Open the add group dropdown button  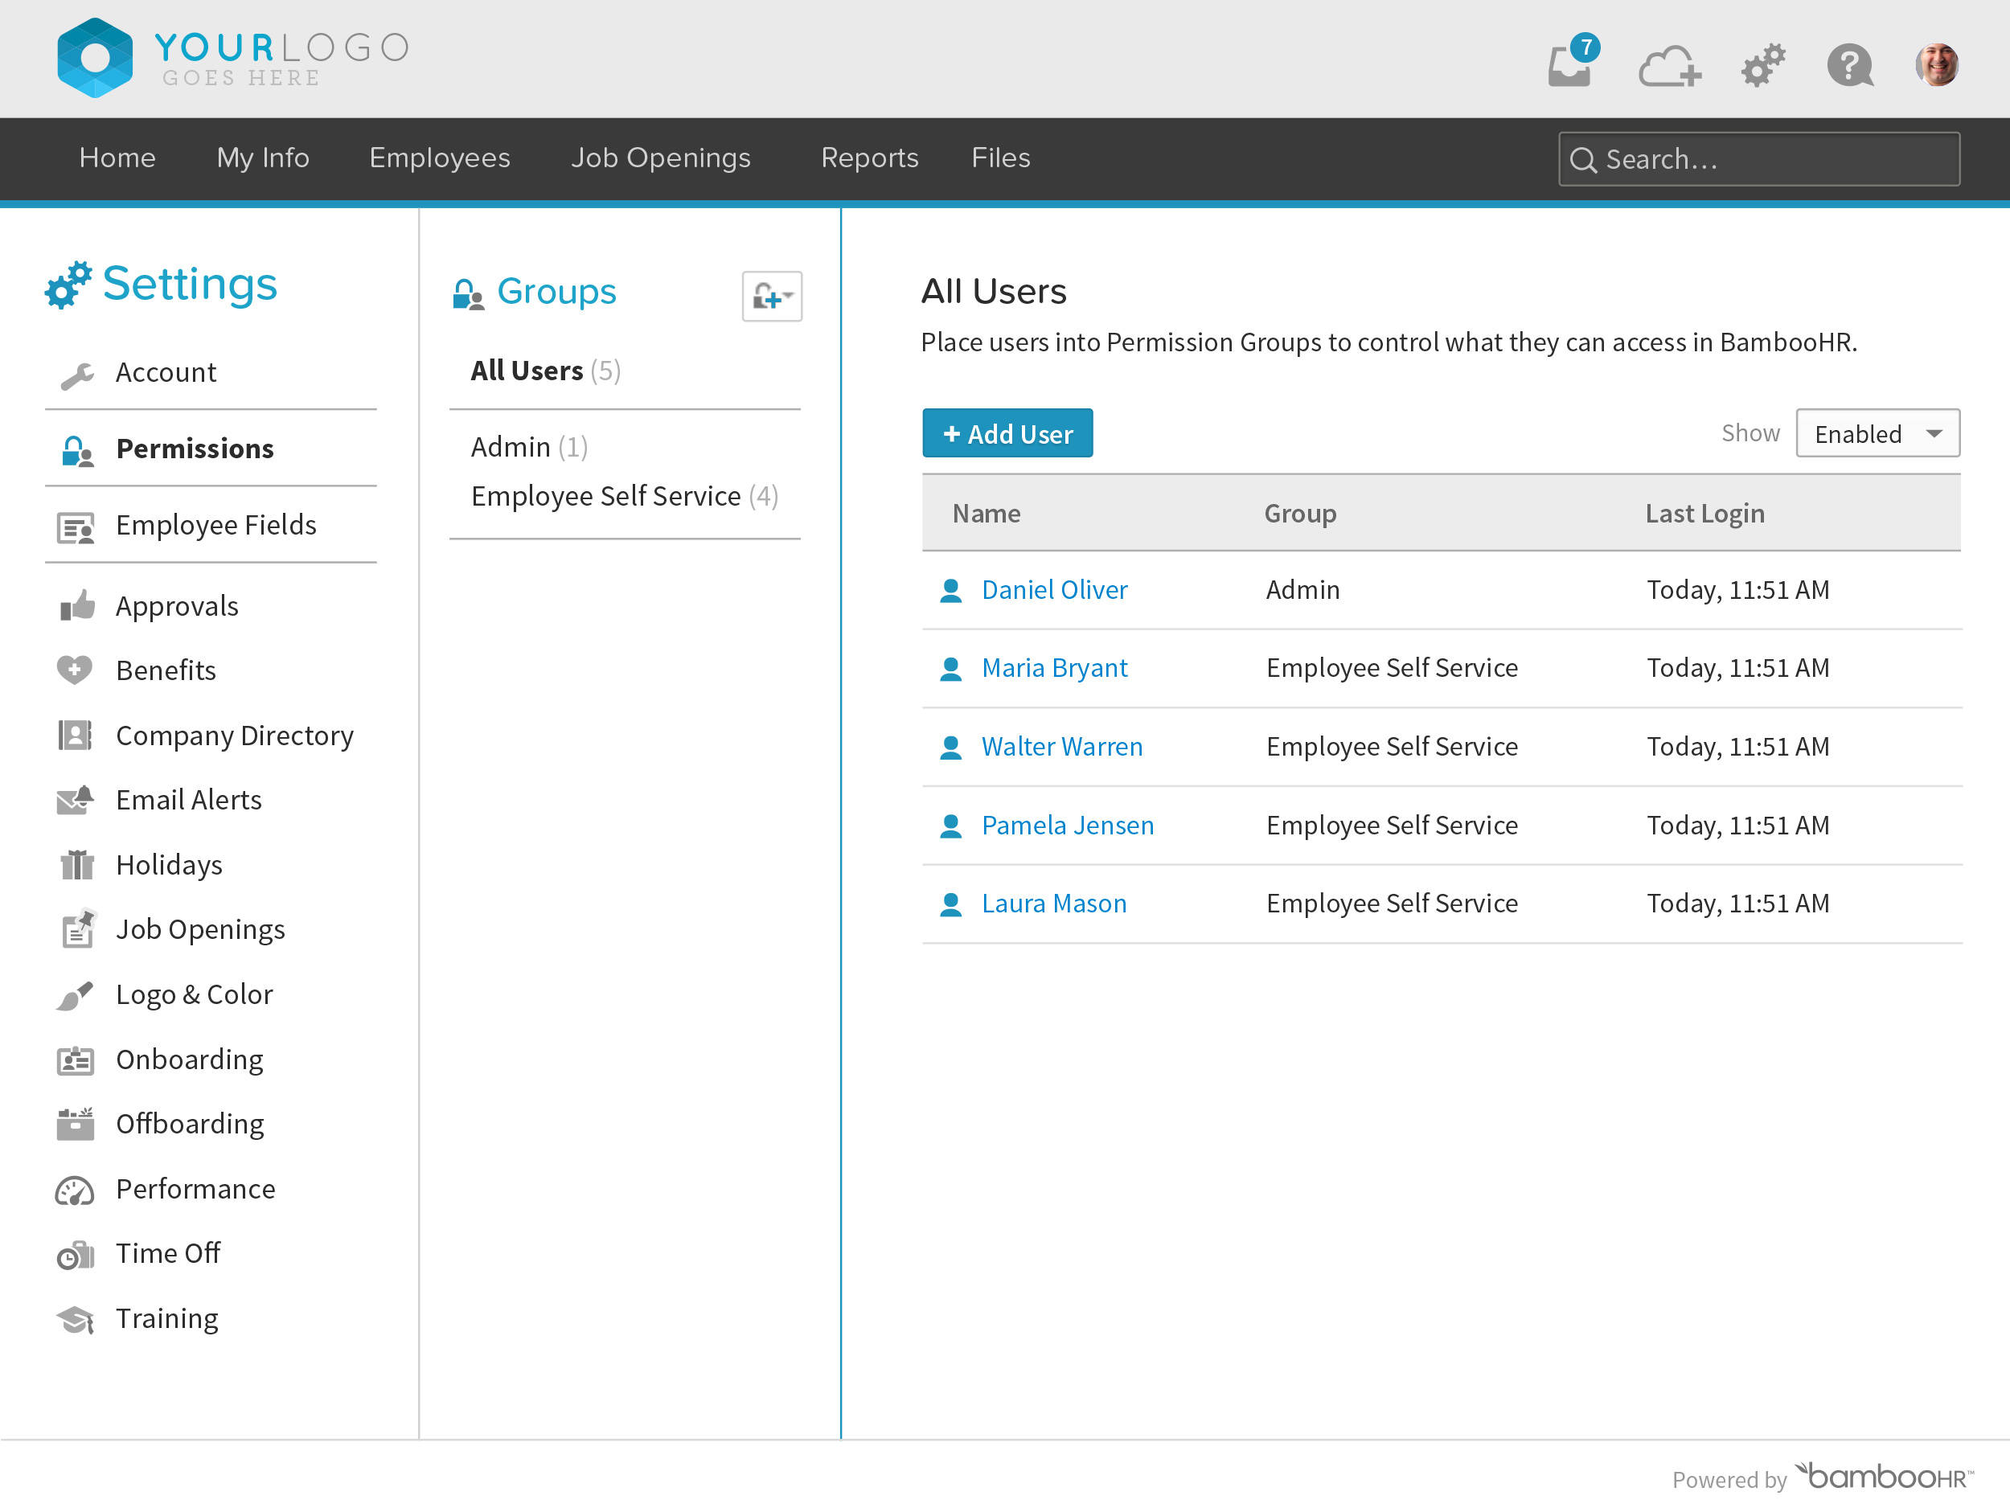tap(771, 296)
